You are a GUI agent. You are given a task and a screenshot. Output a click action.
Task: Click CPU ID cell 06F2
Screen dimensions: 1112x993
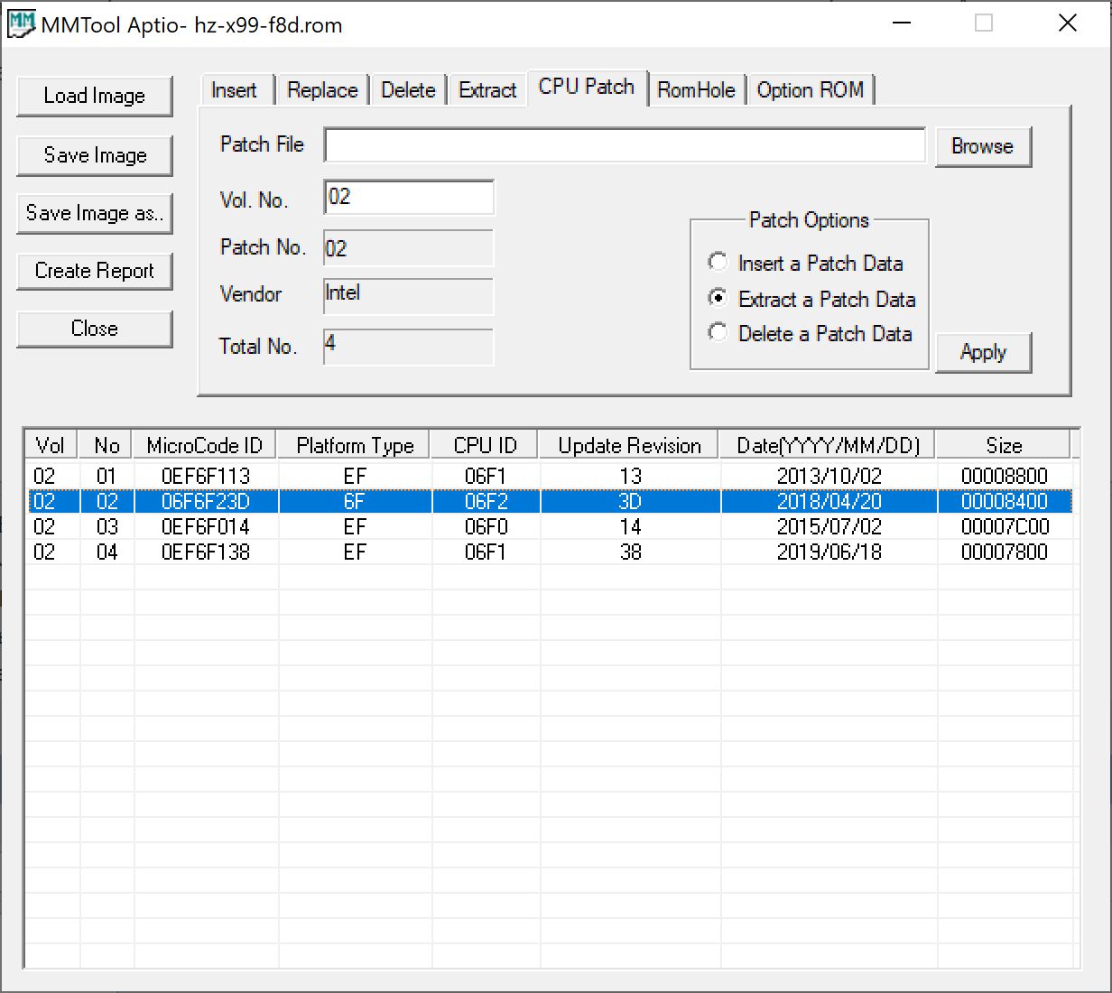(x=486, y=501)
